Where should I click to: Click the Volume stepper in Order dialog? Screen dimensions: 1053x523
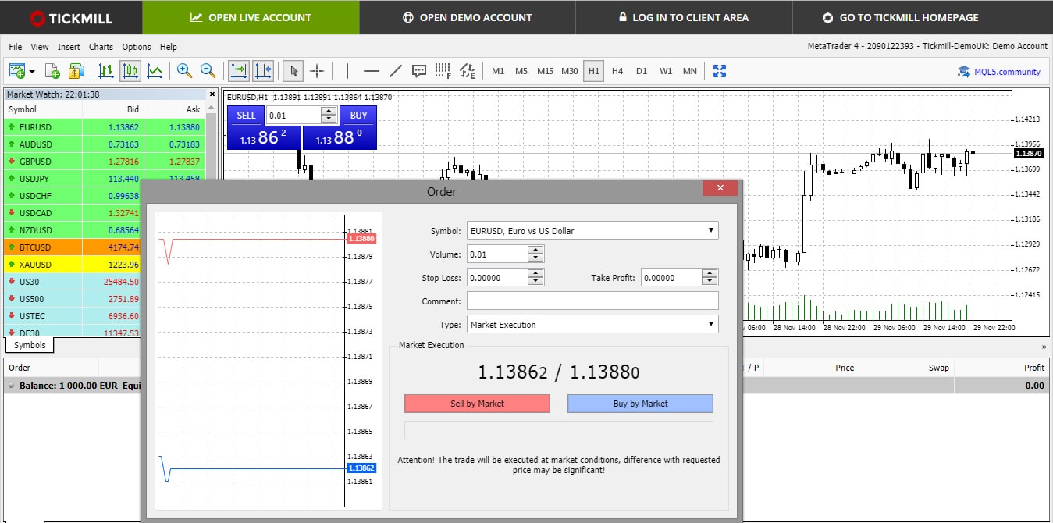click(x=535, y=254)
